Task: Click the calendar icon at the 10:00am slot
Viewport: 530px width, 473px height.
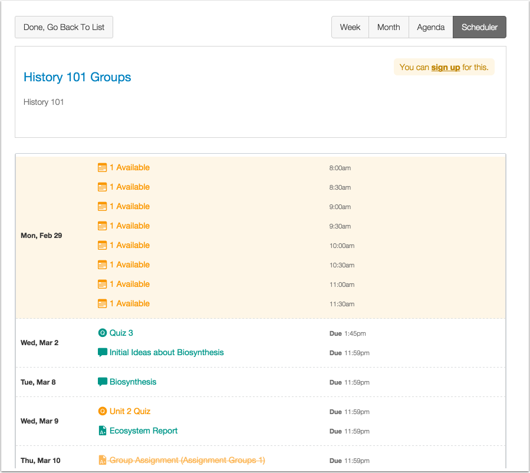Action: [102, 245]
